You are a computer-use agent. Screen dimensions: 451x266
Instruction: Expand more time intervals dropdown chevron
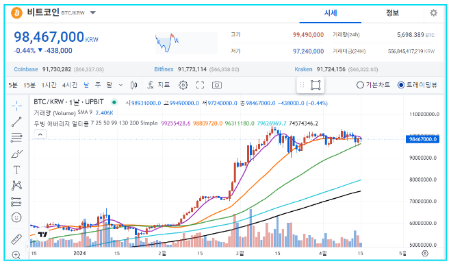121,85
